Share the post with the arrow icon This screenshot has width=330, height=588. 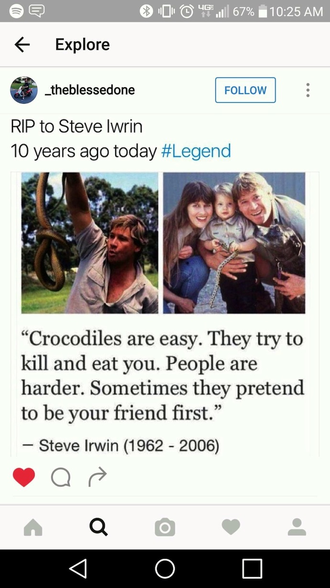98,477
